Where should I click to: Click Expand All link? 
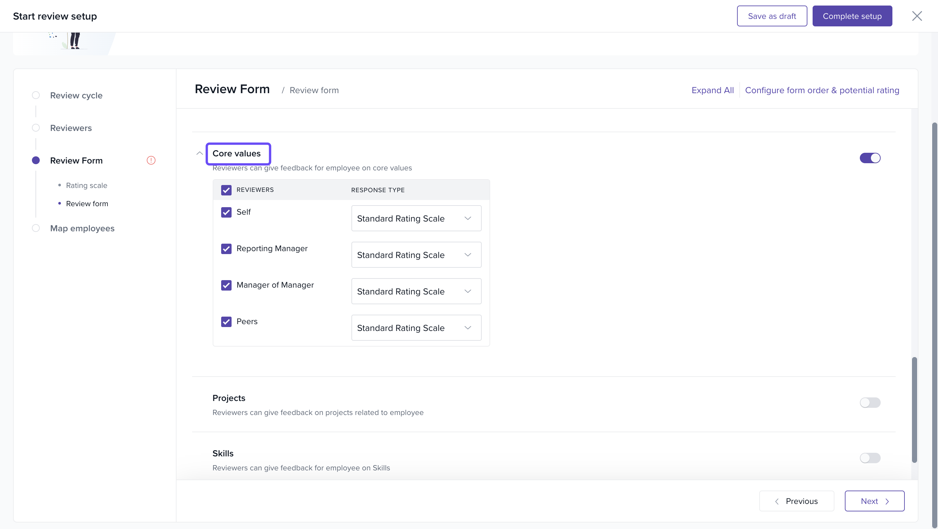(712, 90)
